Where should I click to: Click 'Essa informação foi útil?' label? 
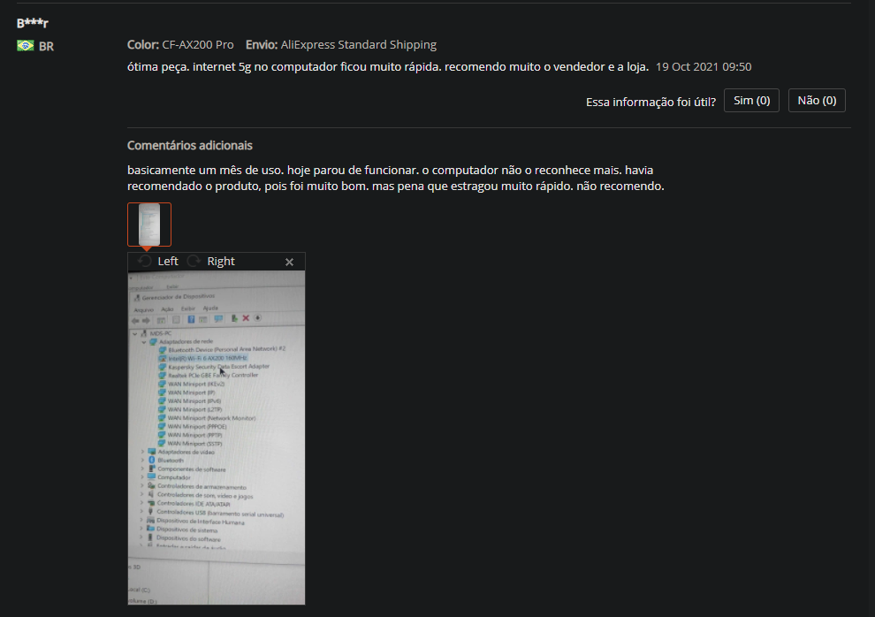(x=651, y=102)
